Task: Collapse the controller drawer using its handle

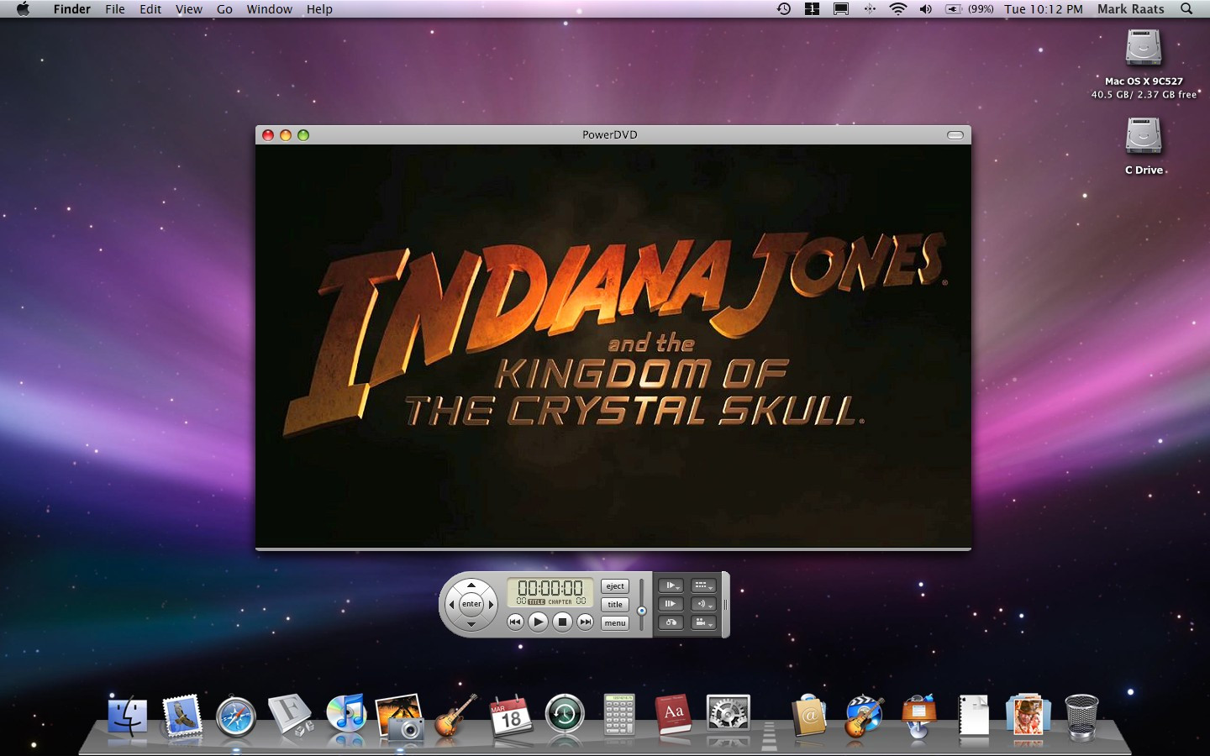Action: click(x=726, y=604)
